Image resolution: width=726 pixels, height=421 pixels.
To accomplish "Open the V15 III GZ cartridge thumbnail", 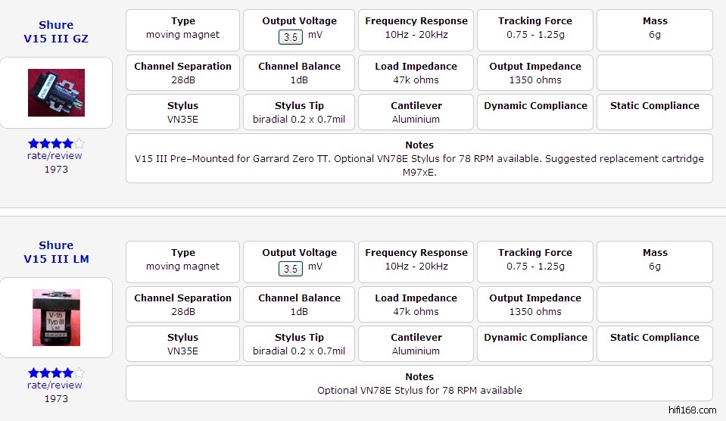I will click(56, 92).
